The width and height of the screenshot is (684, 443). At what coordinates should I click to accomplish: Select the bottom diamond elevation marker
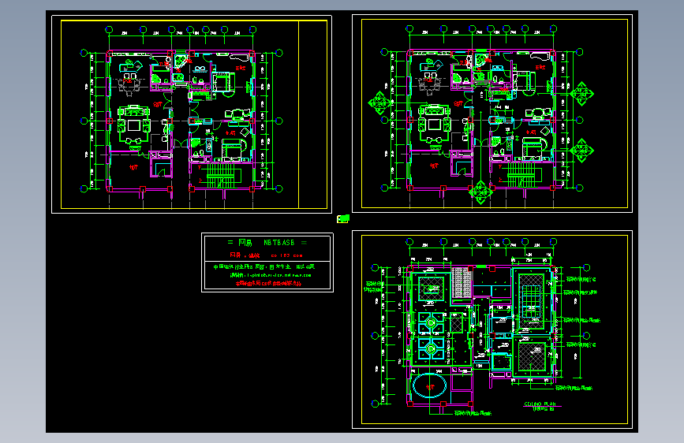pyautogui.click(x=480, y=192)
